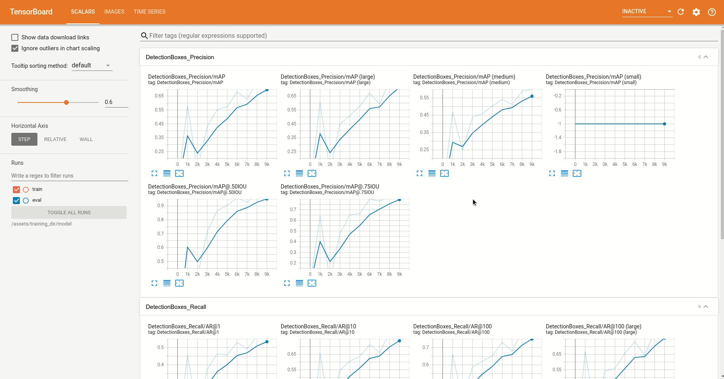This screenshot has height=379, width=724.
Task: Expand the DetectionBoxes_Precision/mAP chart to full size
Action: 154,173
